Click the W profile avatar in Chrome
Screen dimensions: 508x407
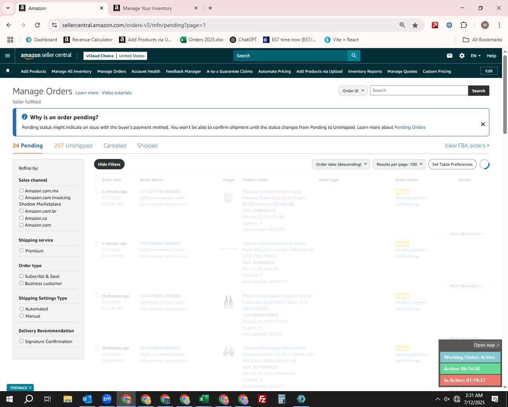point(485,25)
